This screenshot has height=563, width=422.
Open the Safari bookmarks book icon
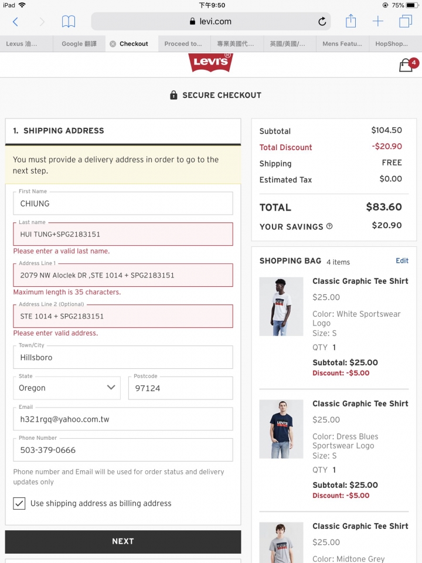(x=68, y=22)
